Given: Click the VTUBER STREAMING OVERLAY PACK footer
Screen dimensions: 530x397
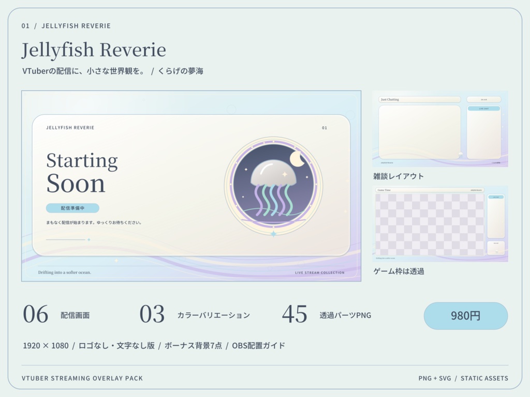Looking at the screenshot, I should [82, 378].
